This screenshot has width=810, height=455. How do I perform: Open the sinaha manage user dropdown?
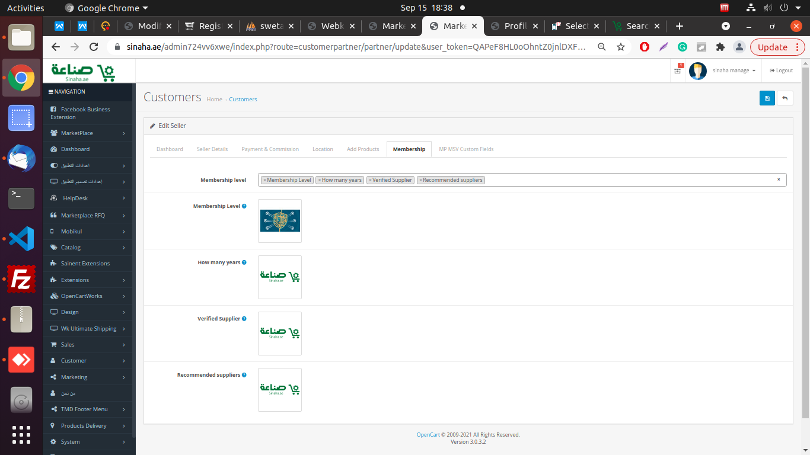[x=734, y=71]
